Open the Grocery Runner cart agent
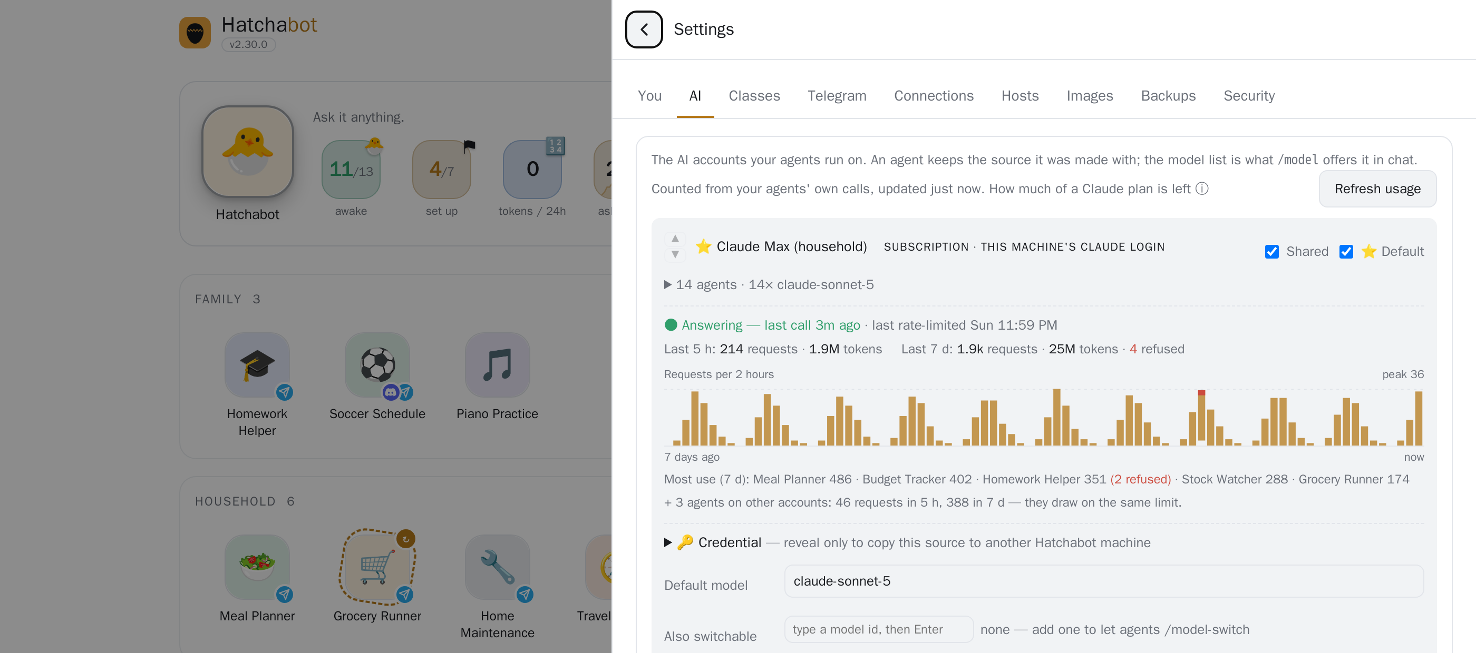 [377, 567]
